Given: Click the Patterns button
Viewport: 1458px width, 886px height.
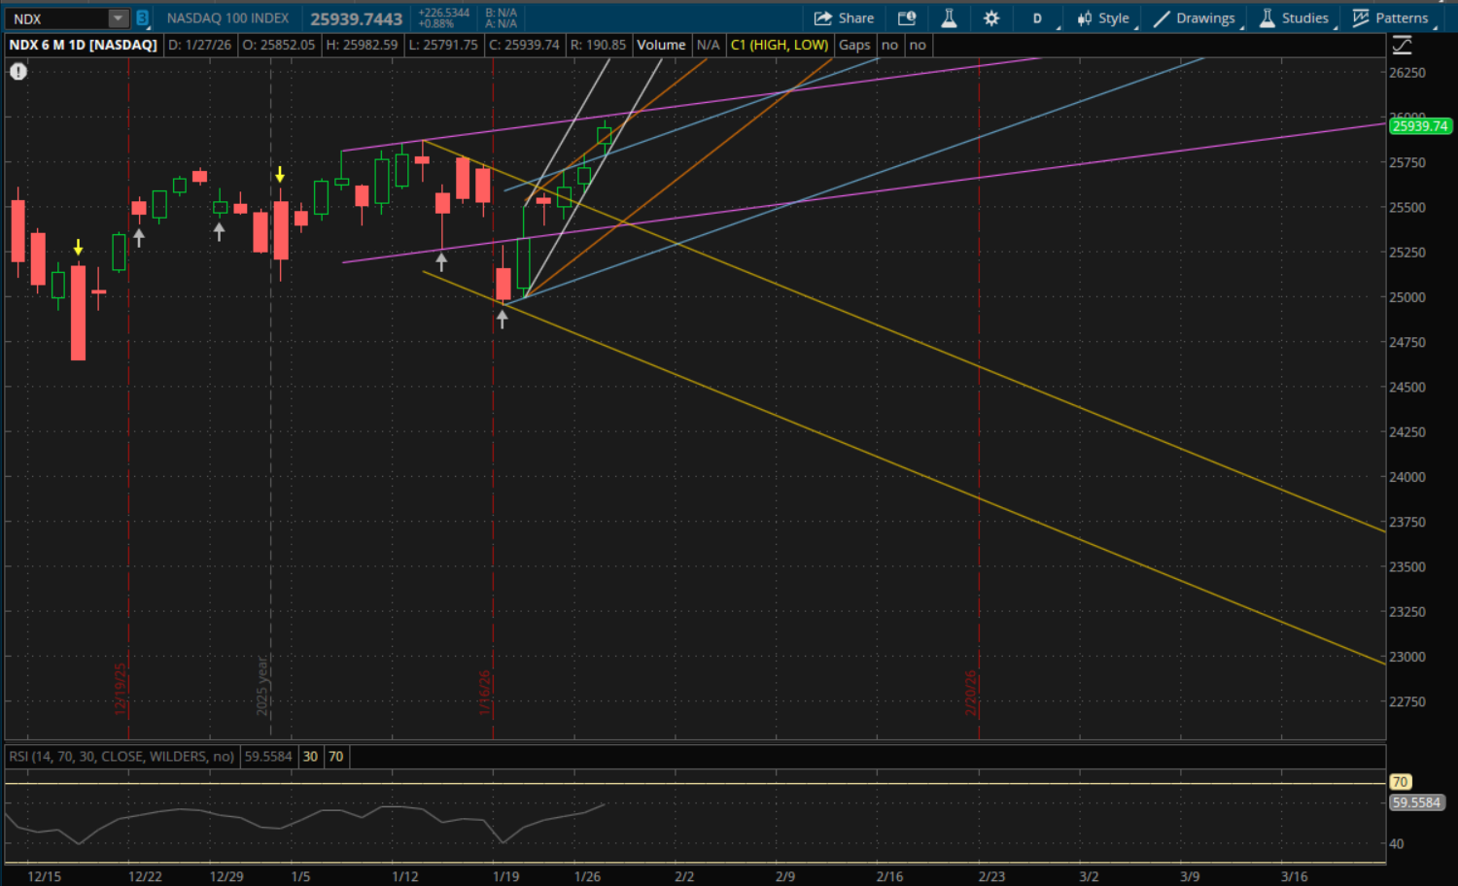Looking at the screenshot, I should pyautogui.click(x=1391, y=18).
